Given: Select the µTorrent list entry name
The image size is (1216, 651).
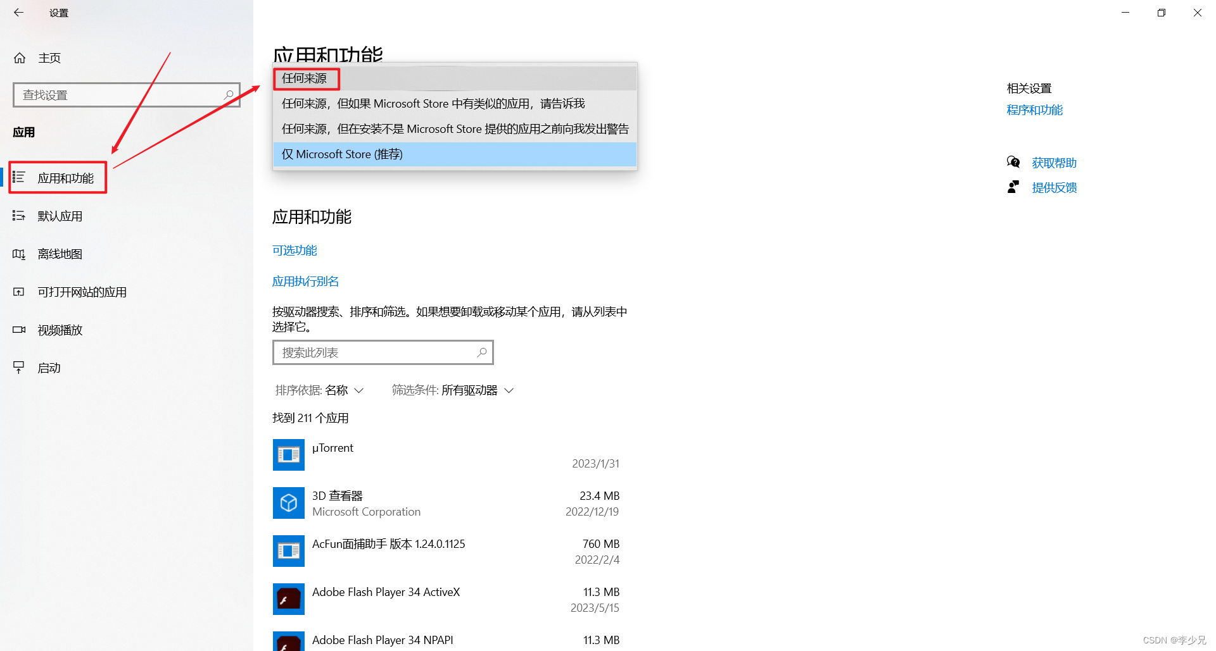Looking at the screenshot, I should (x=332, y=448).
